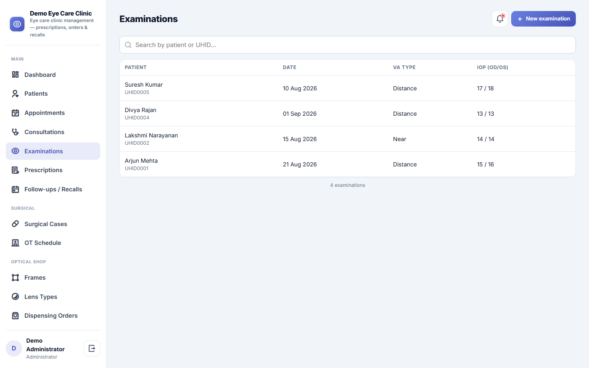Viewport: 589px width, 368px height.
Task: Open Prescriptions section
Action: [53, 170]
